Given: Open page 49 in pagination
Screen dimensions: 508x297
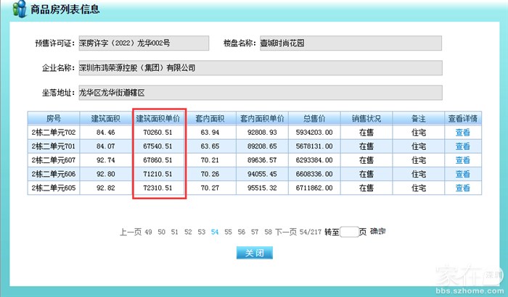Looking at the screenshot, I should [148, 233].
